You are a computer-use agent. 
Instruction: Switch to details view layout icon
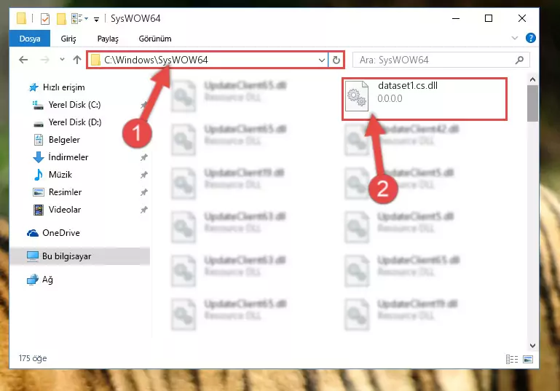[x=512, y=359]
